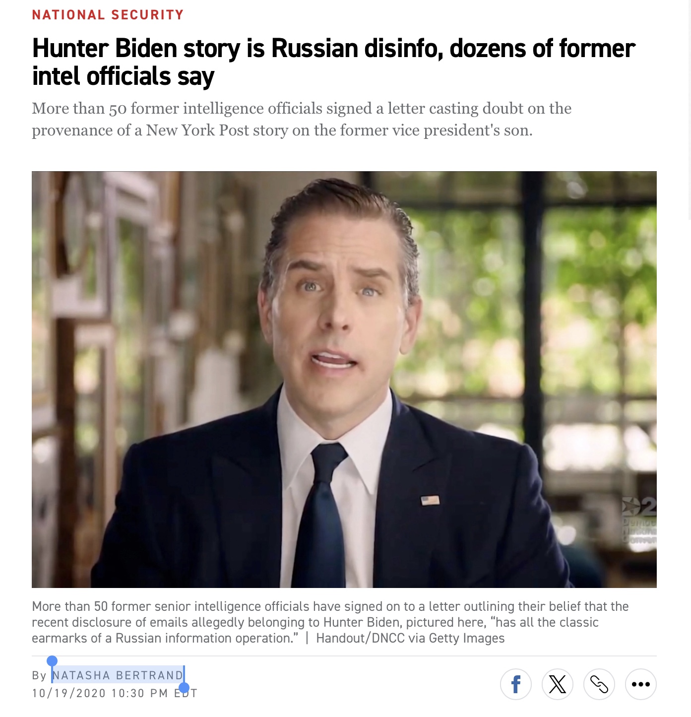Click the DNC watermark in the photo
Viewport: 691px width, 717px height.
pos(639,521)
